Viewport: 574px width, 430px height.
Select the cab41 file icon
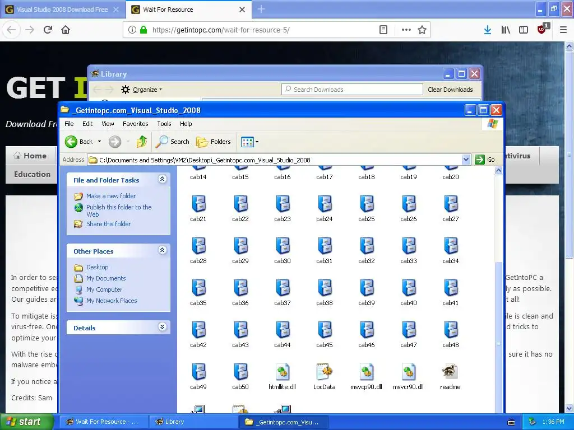tap(450, 288)
